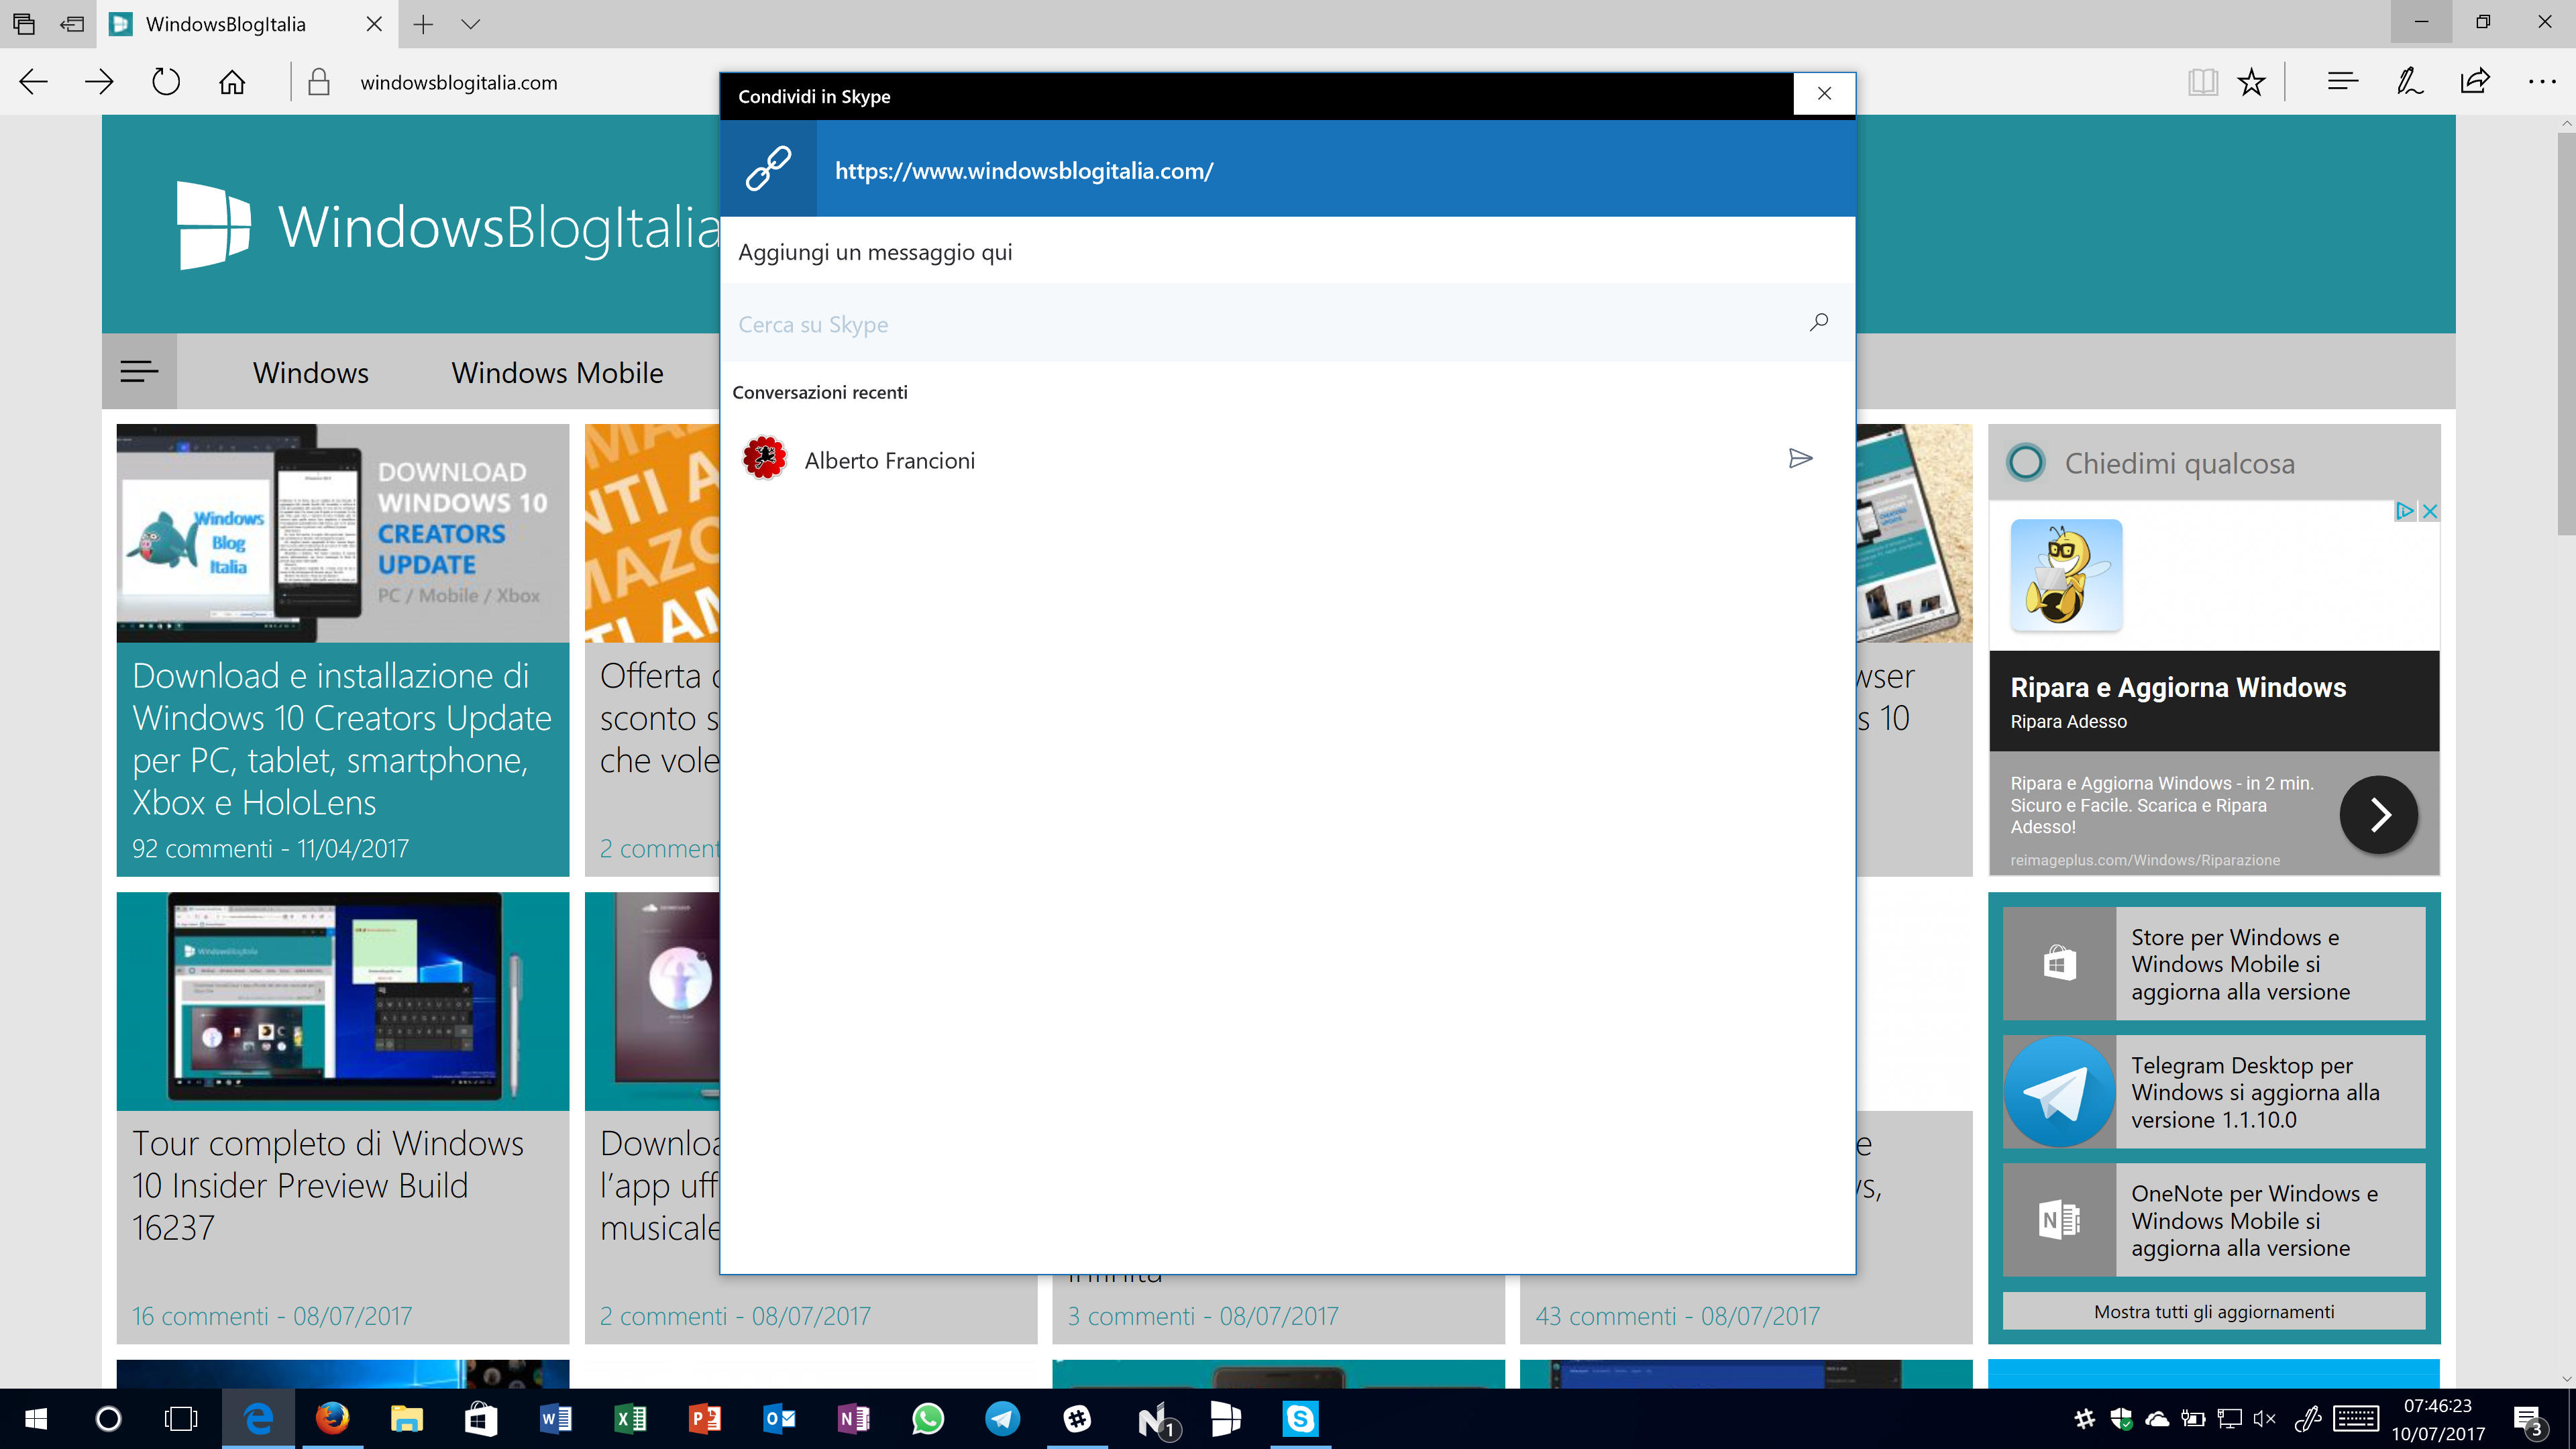The image size is (2576, 1449).
Task: Close the WindowsBlogItalia tab
Action: [x=374, y=24]
